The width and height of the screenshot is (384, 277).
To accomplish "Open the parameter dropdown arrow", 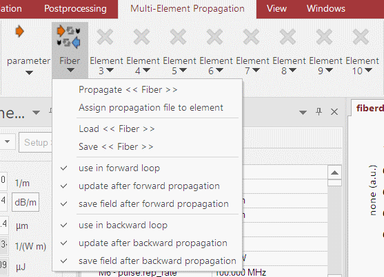I will tap(29, 73).
